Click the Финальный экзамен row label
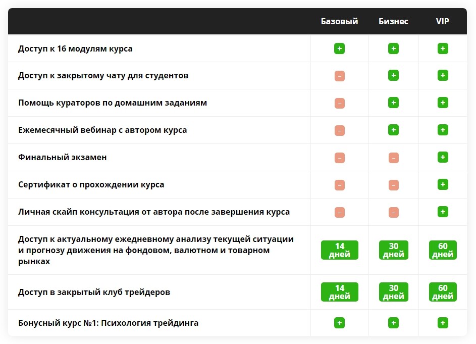 [63, 158]
